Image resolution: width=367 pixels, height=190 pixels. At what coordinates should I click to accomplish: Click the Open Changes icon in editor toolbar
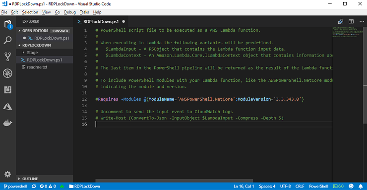point(341,21)
